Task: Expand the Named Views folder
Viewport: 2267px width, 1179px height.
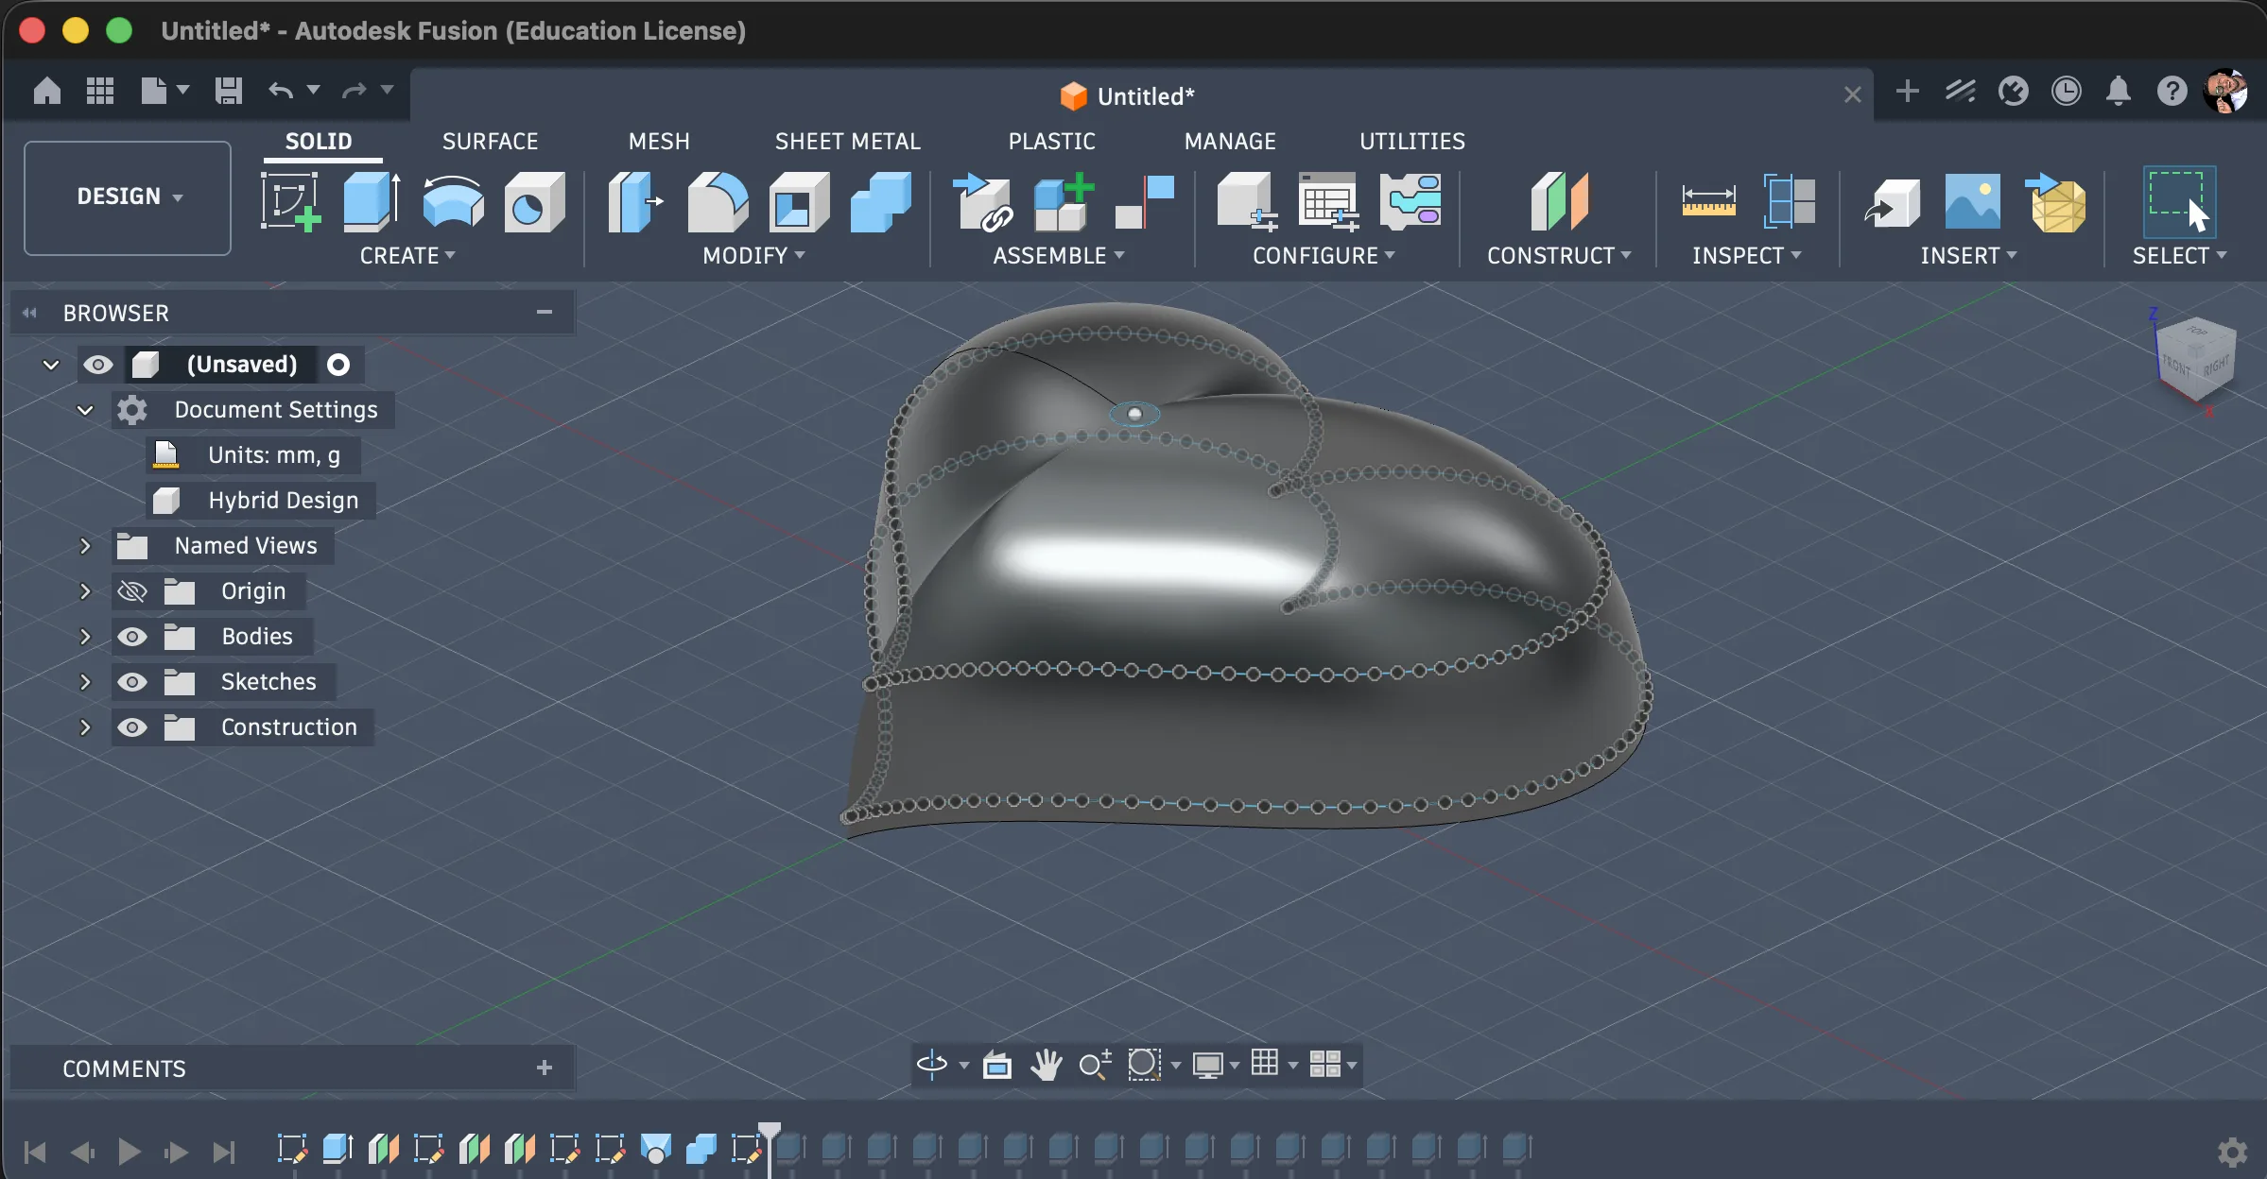Action: pos(85,546)
